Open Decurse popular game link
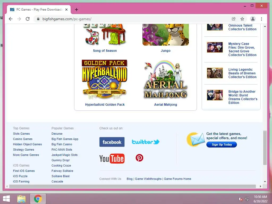The width and height of the screenshot is (272, 204). point(57,134)
